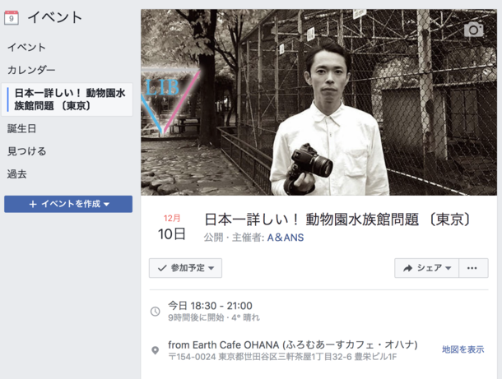Open カレンダー in the sidebar
The width and height of the screenshot is (502, 379).
click(31, 70)
